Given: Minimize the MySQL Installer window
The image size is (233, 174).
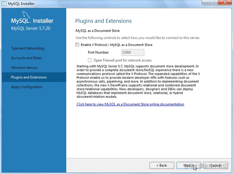Looking at the screenshot, I should pyautogui.click(x=206, y=2).
